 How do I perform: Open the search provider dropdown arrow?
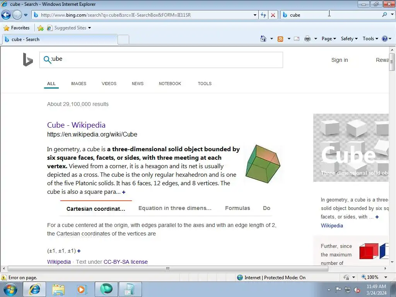(x=392, y=15)
